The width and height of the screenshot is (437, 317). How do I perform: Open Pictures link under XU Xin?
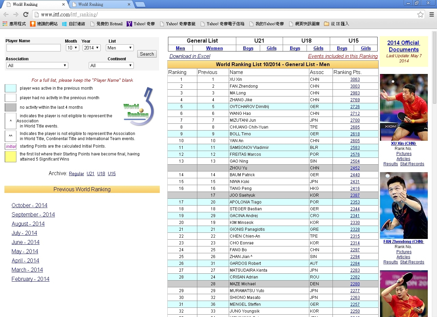click(x=404, y=154)
